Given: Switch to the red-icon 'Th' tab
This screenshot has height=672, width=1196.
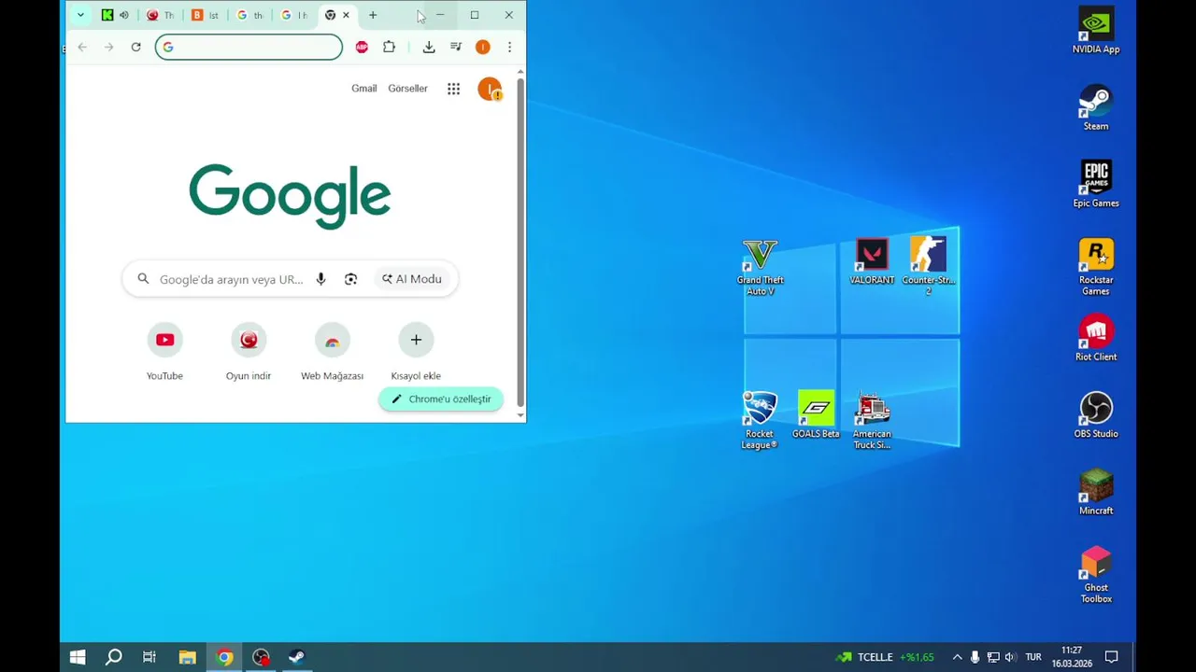Looking at the screenshot, I should tap(160, 15).
